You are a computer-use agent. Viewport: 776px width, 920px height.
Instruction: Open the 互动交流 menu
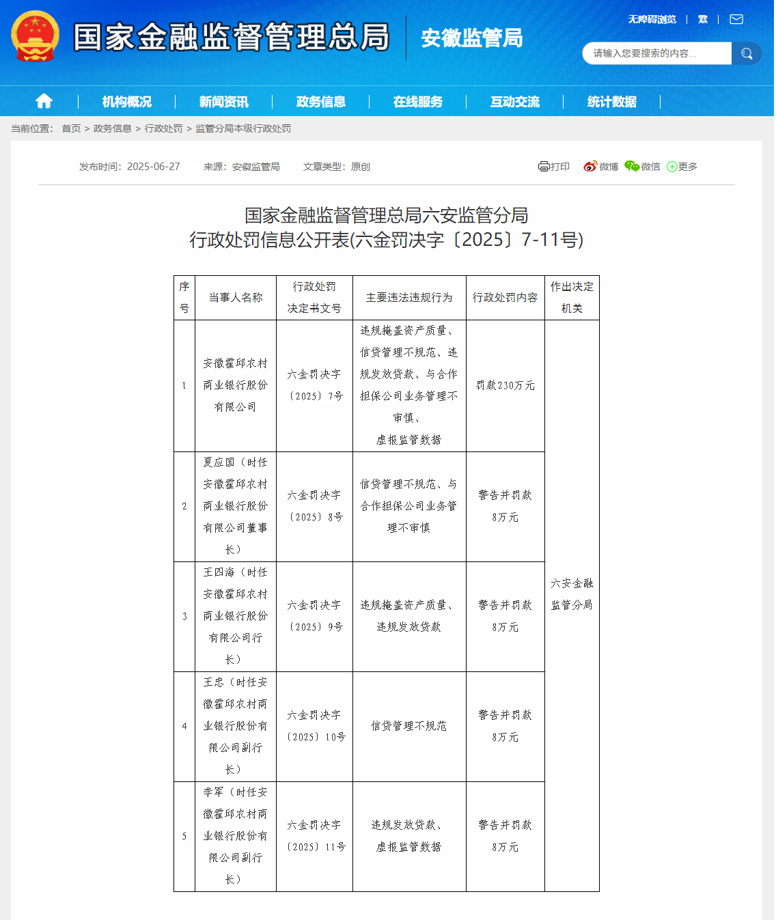point(515,102)
